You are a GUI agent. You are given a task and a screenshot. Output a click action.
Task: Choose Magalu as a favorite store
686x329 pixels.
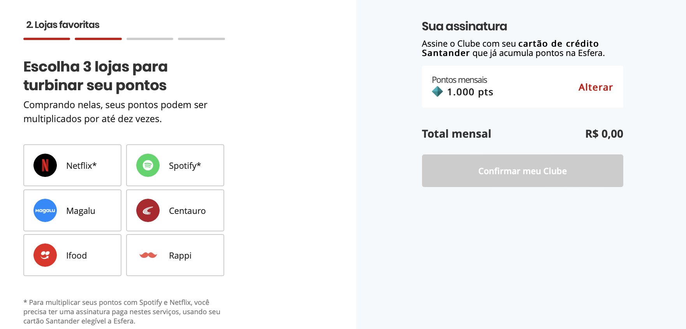click(72, 210)
